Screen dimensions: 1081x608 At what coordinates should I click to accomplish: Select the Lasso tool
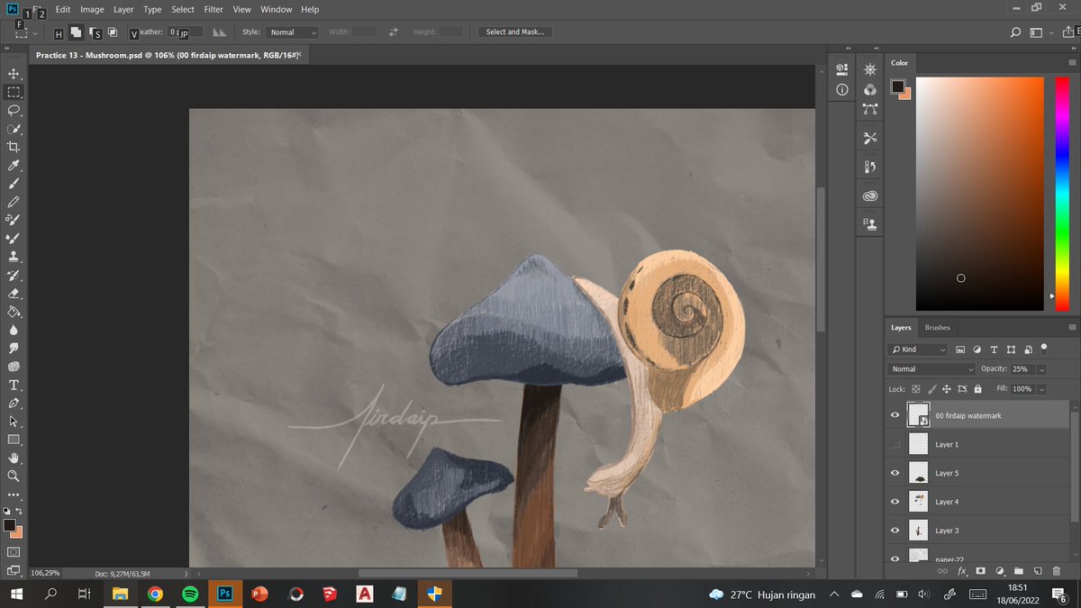pos(14,111)
